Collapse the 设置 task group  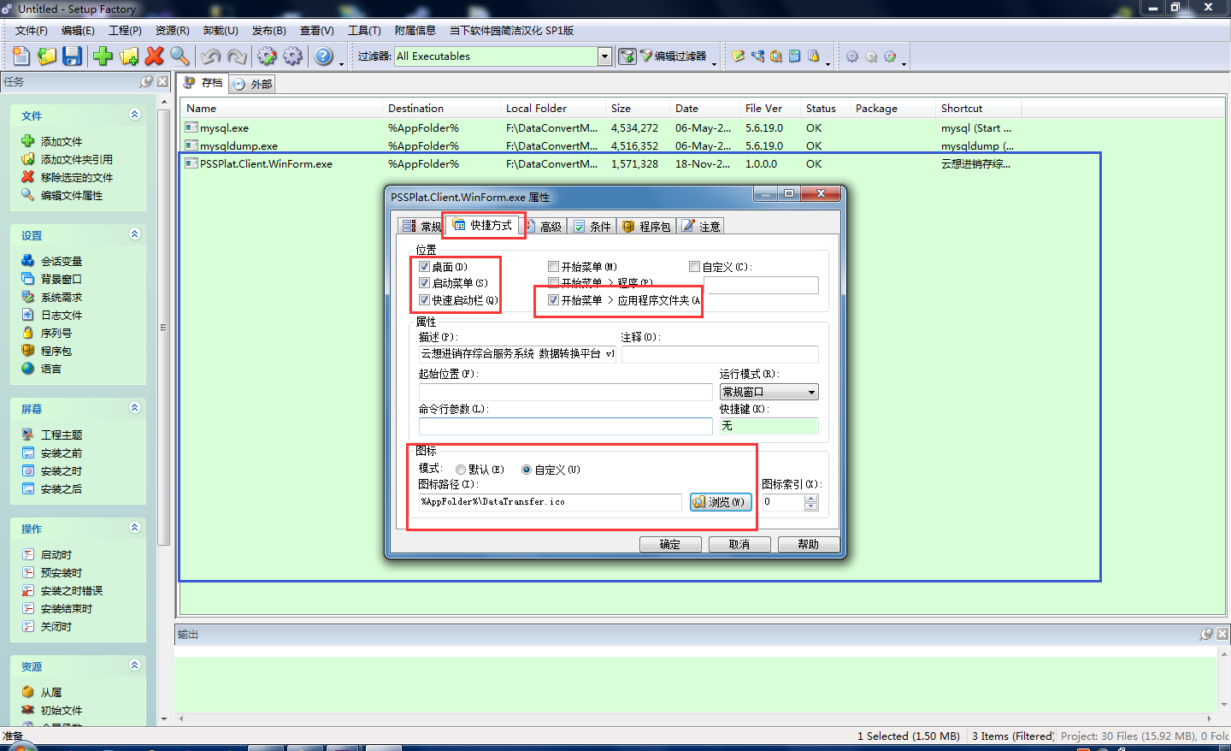pyautogui.click(x=134, y=234)
